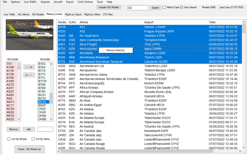Viewport: 247px width, 155px height.
Task: Select CRJ9 in the Include list
Action: point(43,112)
